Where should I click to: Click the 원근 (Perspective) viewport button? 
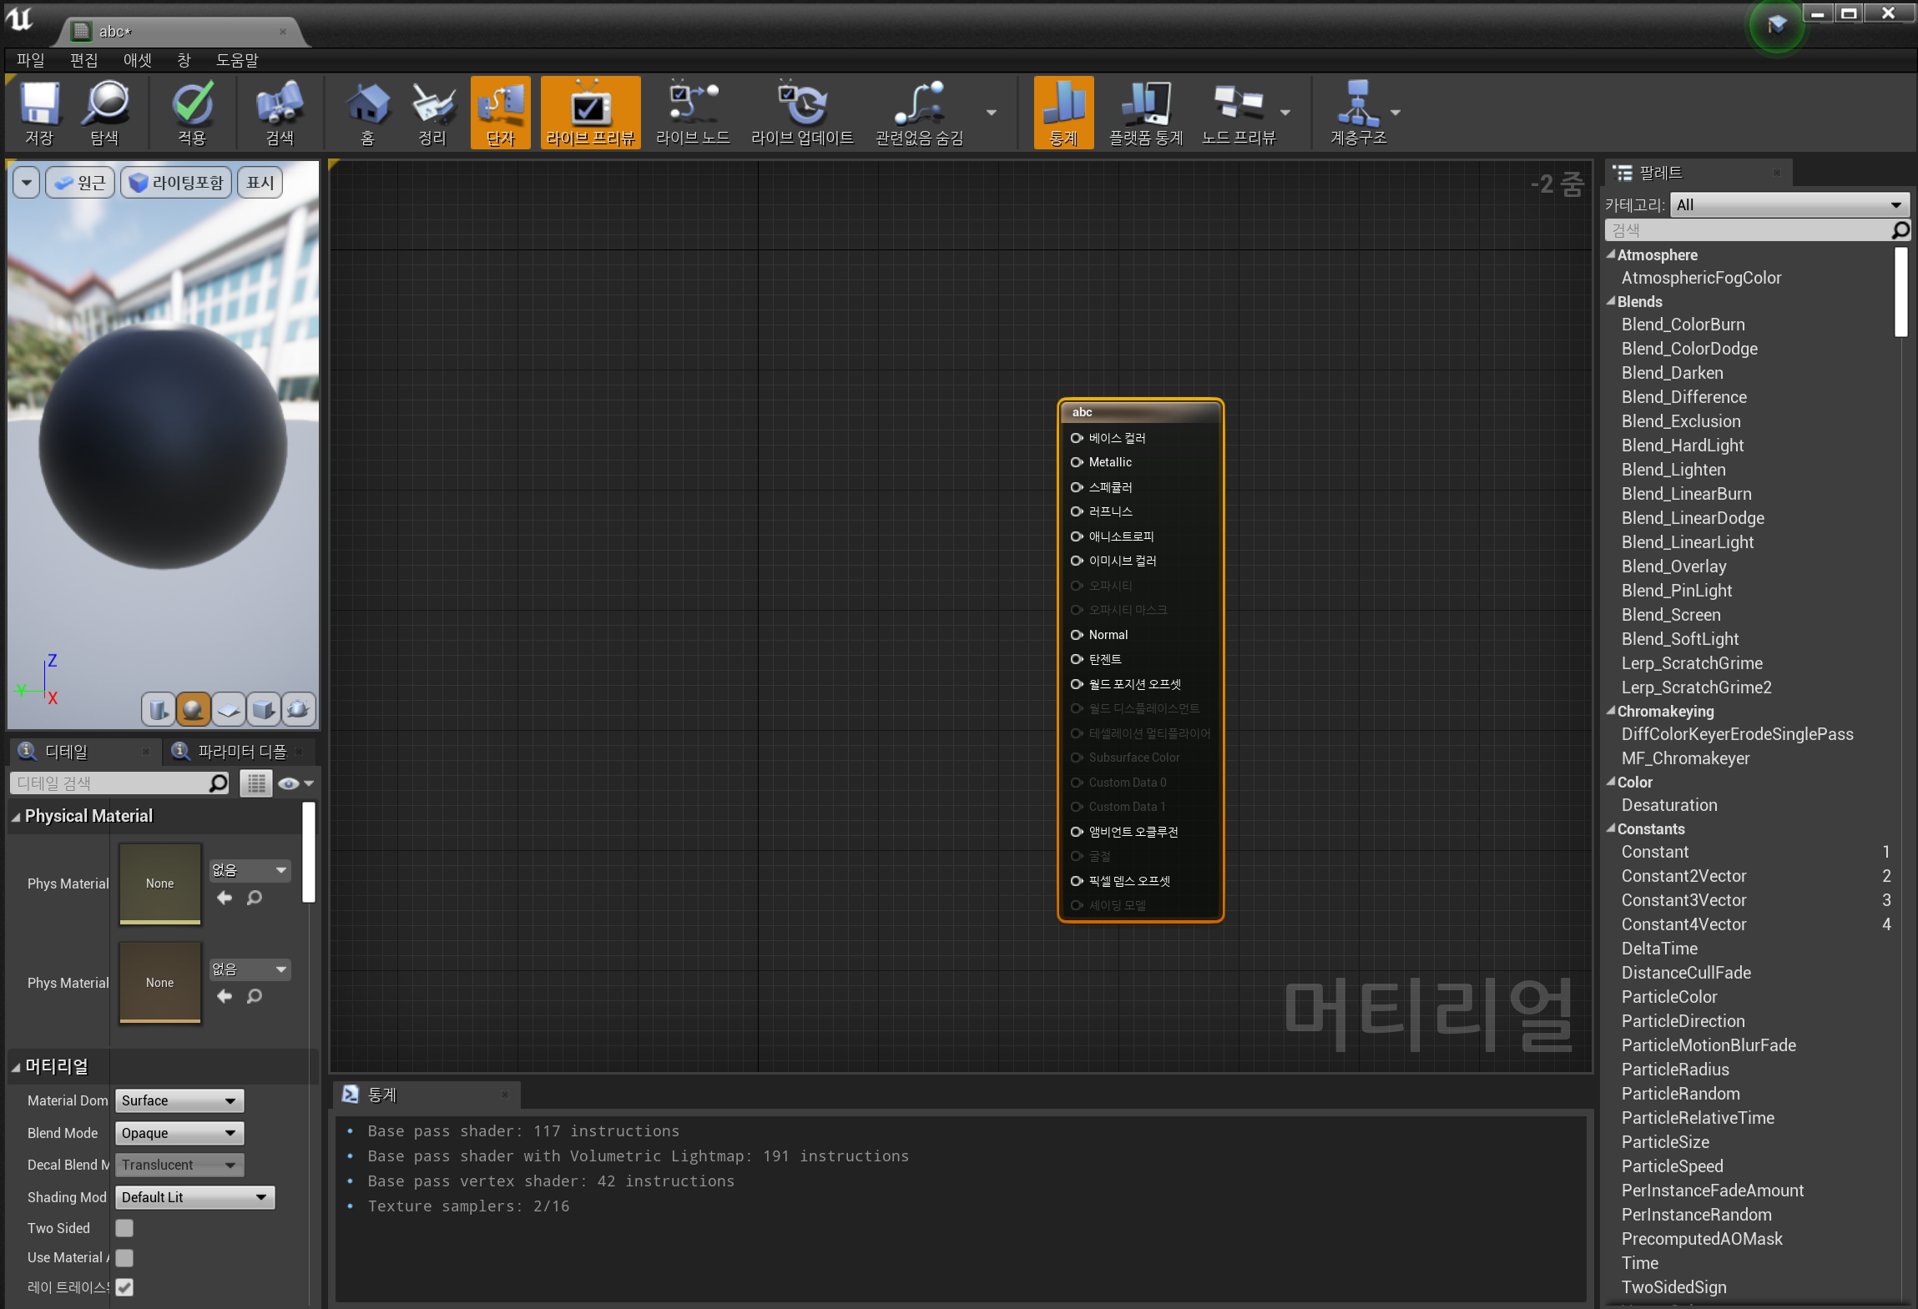[x=80, y=183]
